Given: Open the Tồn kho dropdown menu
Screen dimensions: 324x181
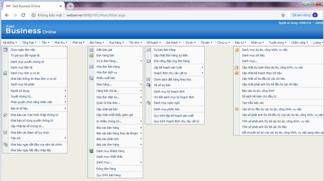Looking at the screenshot, I should tap(135, 43).
